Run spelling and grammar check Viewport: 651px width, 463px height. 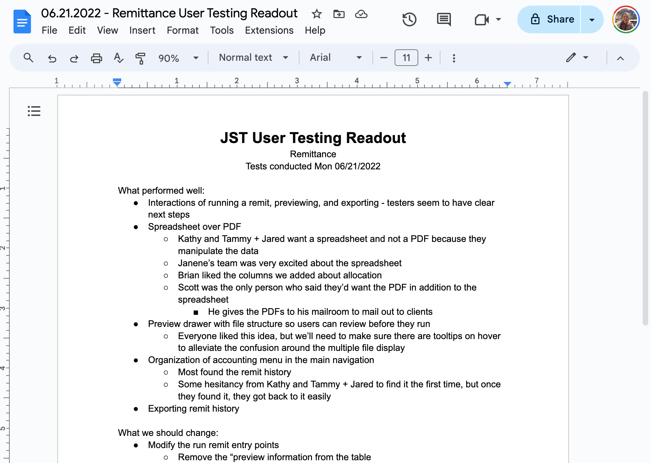tap(118, 58)
